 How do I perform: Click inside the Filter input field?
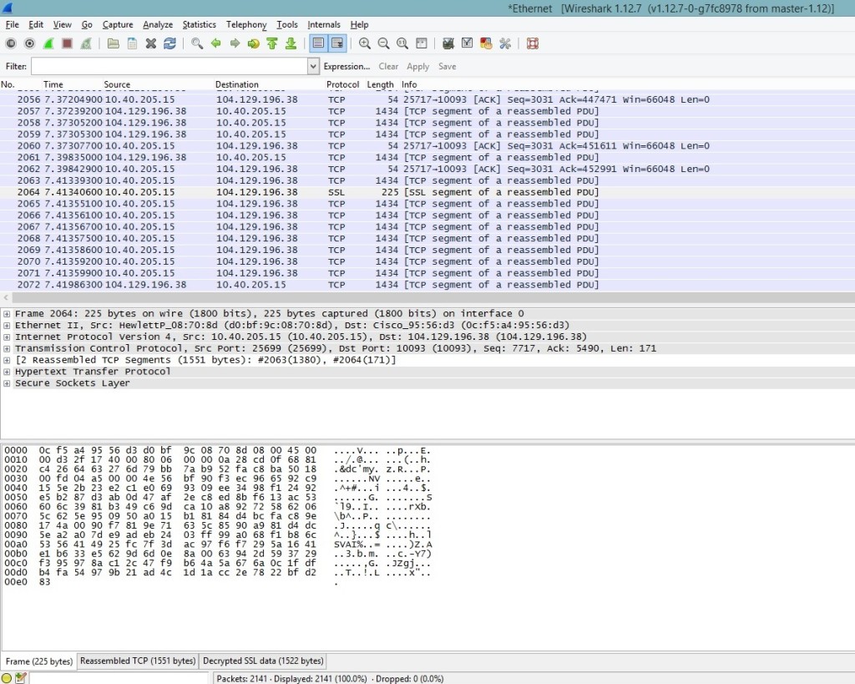[167, 66]
